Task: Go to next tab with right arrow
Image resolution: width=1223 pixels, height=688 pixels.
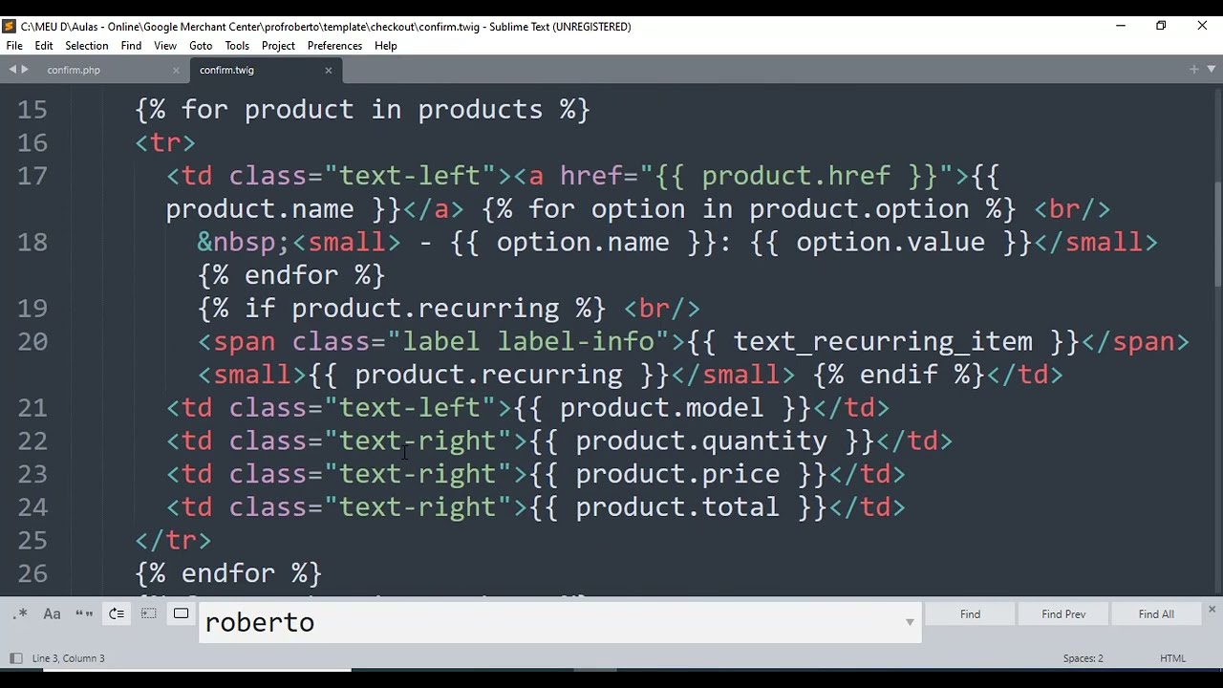Action: pyautogui.click(x=25, y=69)
